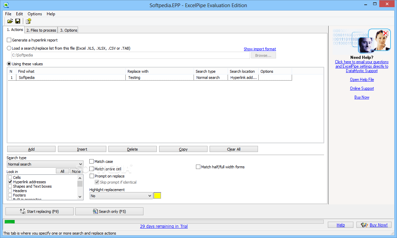Check the Footers option in Look in list

10,195
